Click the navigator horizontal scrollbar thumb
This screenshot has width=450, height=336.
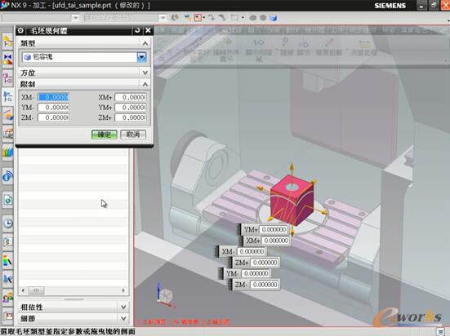(36, 290)
